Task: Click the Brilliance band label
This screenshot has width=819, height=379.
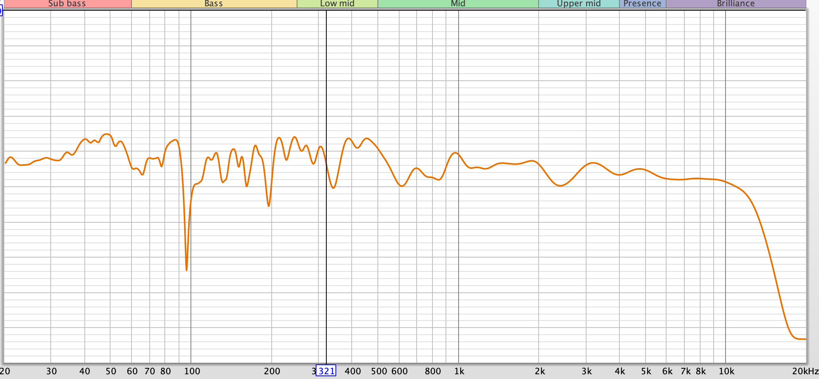Action: [x=735, y=4]
